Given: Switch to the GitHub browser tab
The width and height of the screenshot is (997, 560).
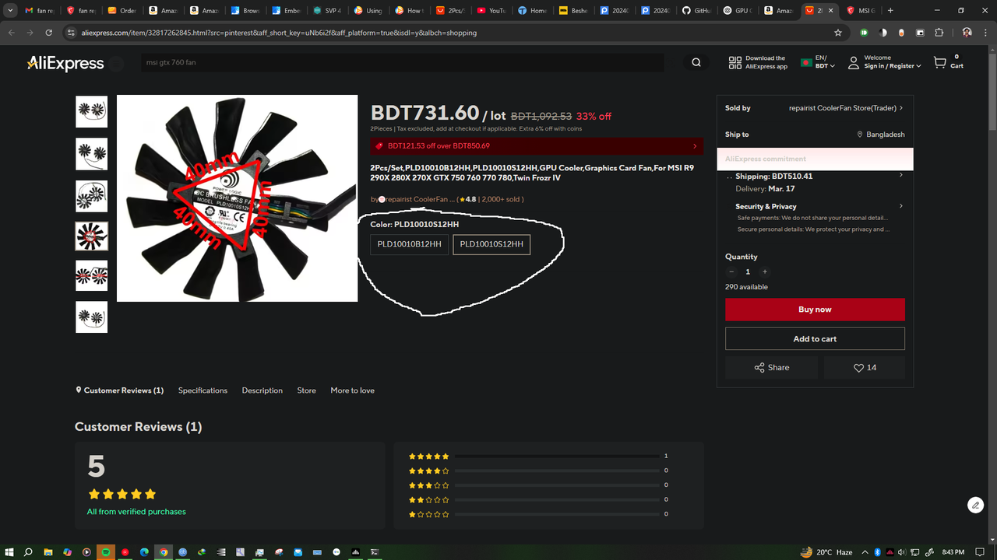Looking at the screenshot, I should click(x=697, y=11).
